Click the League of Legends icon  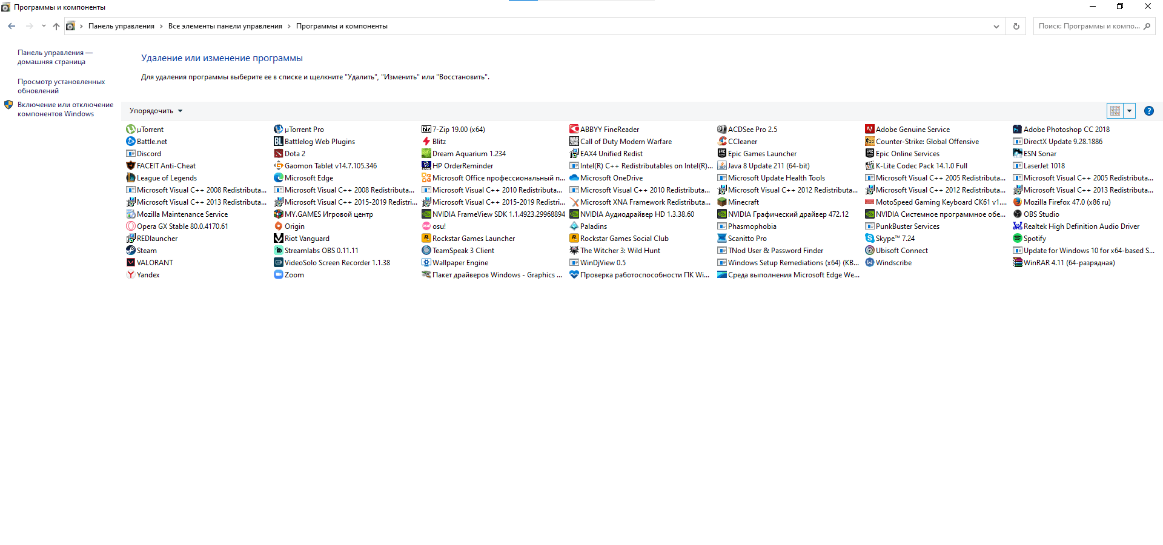(130, 177)
